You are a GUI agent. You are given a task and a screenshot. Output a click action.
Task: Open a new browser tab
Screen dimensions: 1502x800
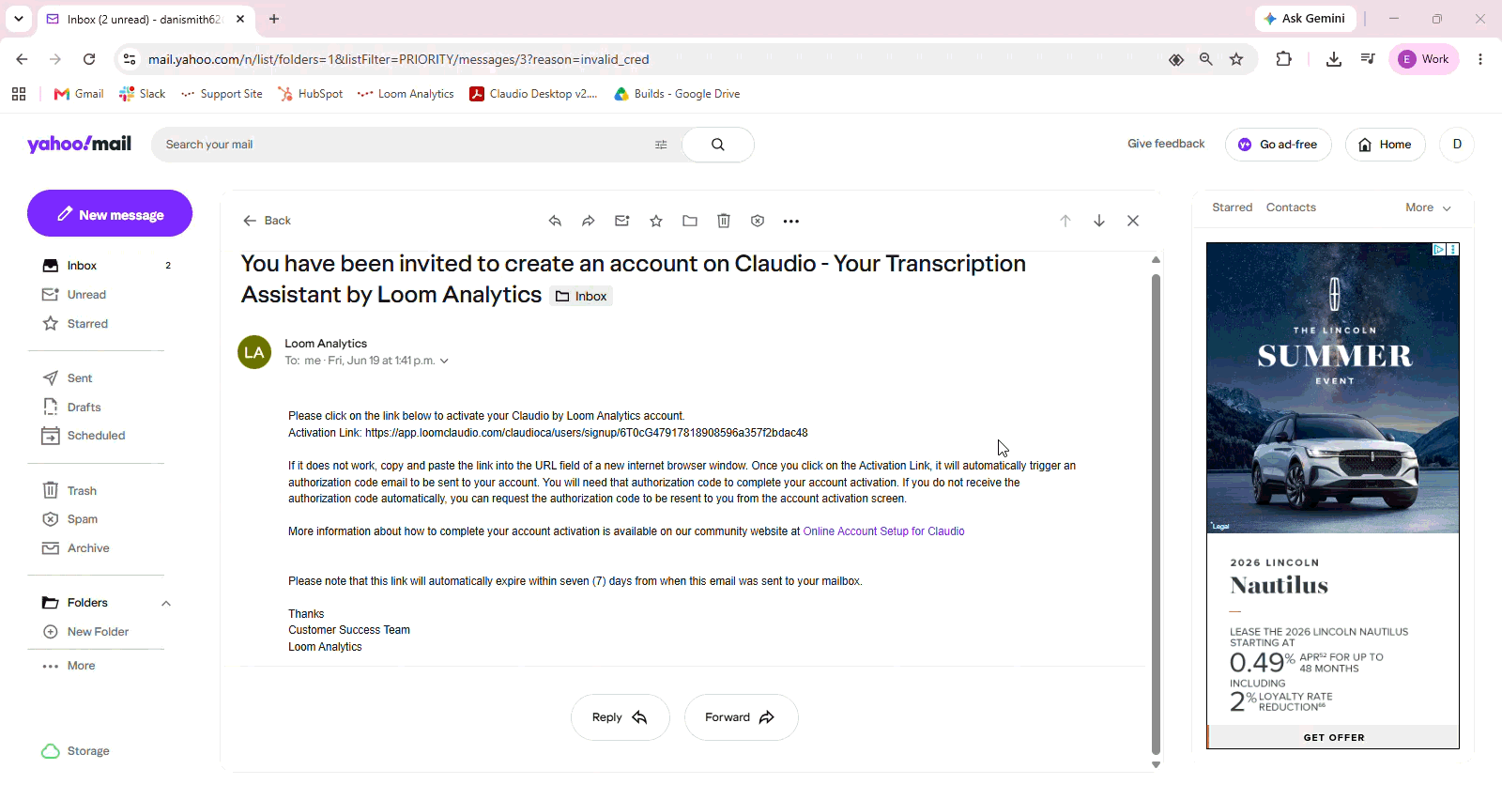[x=274, y=19]
